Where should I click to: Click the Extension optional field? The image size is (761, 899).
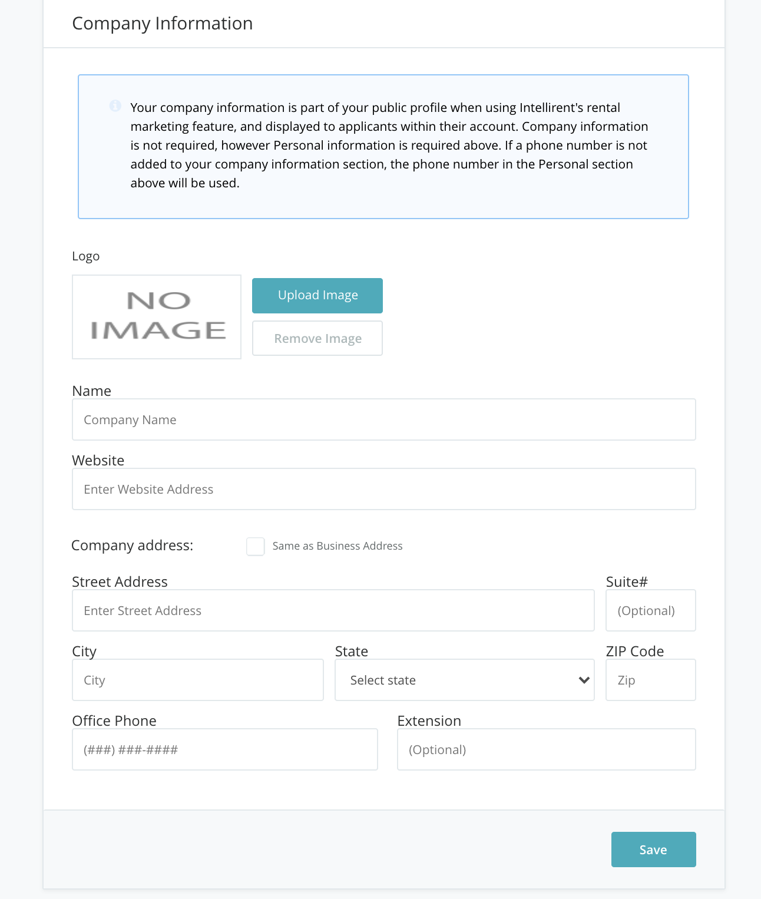[x=546, y=749]
